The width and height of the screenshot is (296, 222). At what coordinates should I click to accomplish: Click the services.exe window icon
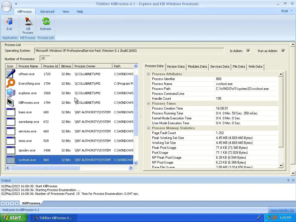(11, 131)
